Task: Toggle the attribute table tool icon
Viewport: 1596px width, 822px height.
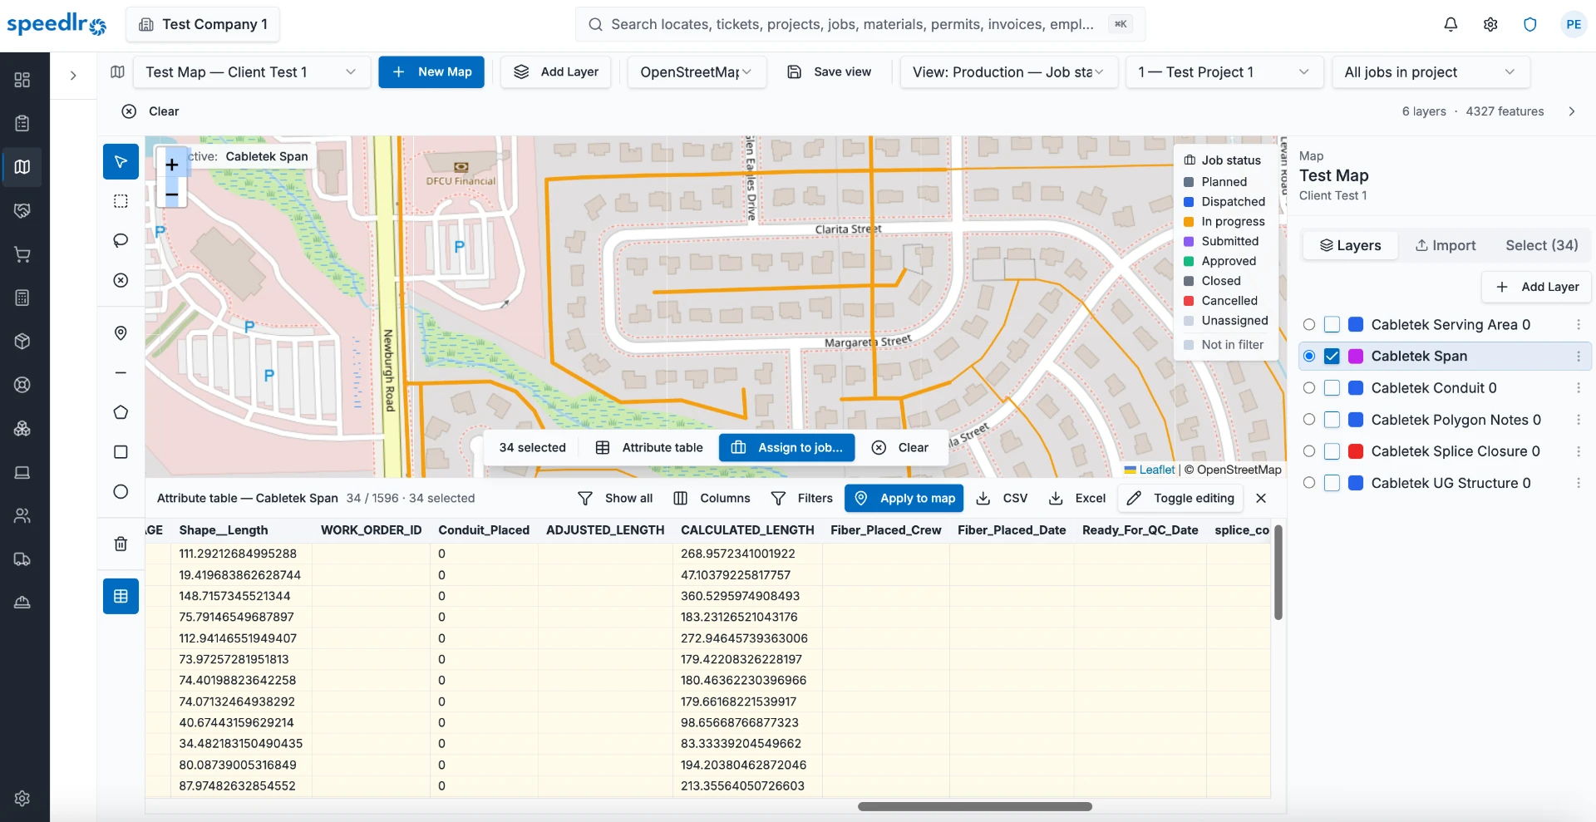Action: (121, 596)
